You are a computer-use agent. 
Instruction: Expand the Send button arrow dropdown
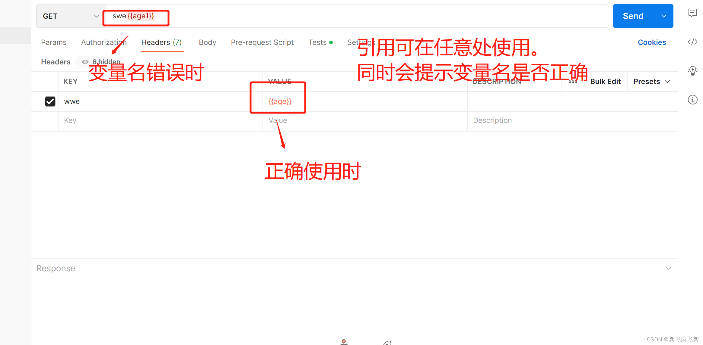[x=663, y=16]
